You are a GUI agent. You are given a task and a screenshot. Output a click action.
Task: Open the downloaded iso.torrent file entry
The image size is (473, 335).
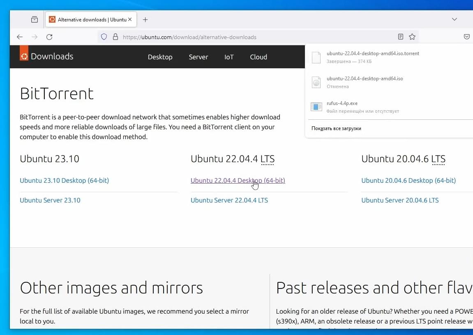pos(389,57)
